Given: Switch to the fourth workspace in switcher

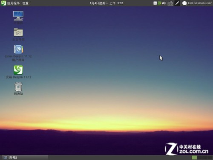Looking at the screenshot, I should click(210, 157).
